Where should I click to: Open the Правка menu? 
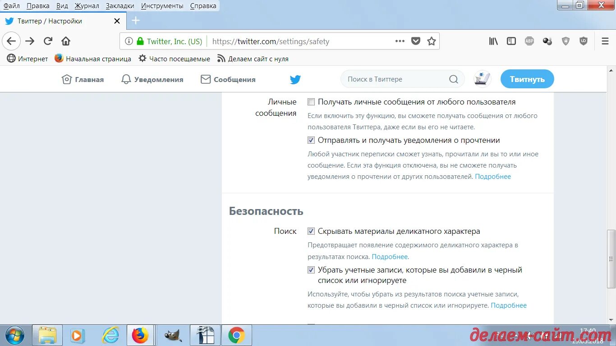[x=38, y=6]
